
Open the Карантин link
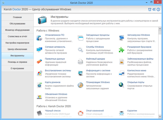[132, 111]
